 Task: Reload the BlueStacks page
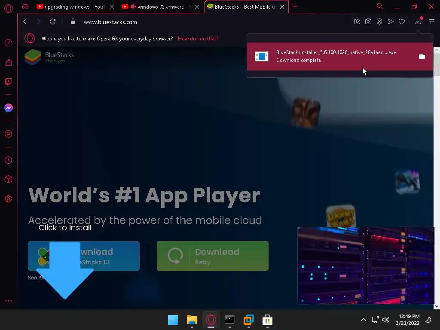52,21
